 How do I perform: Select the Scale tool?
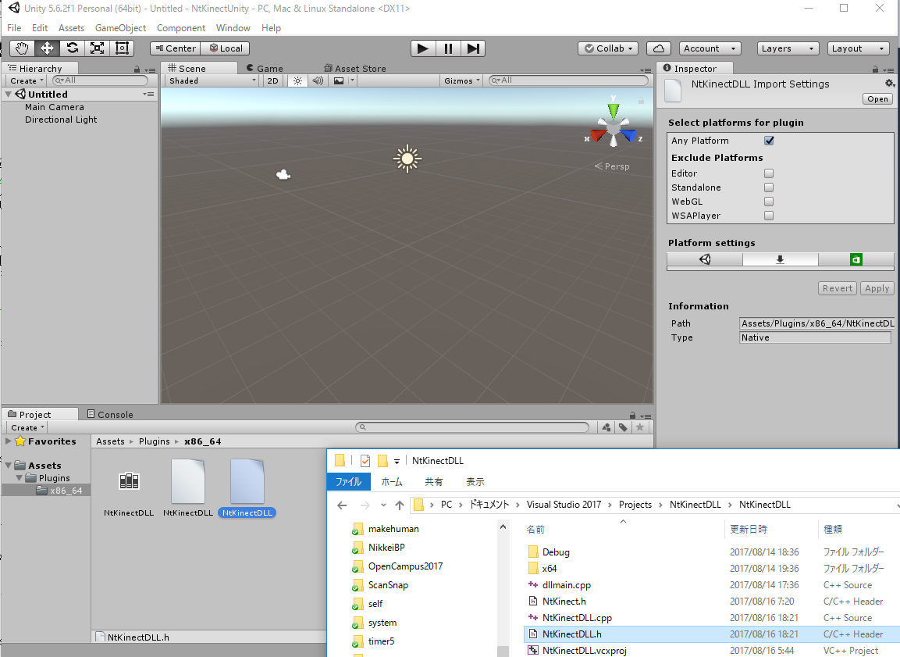(97, 48)
